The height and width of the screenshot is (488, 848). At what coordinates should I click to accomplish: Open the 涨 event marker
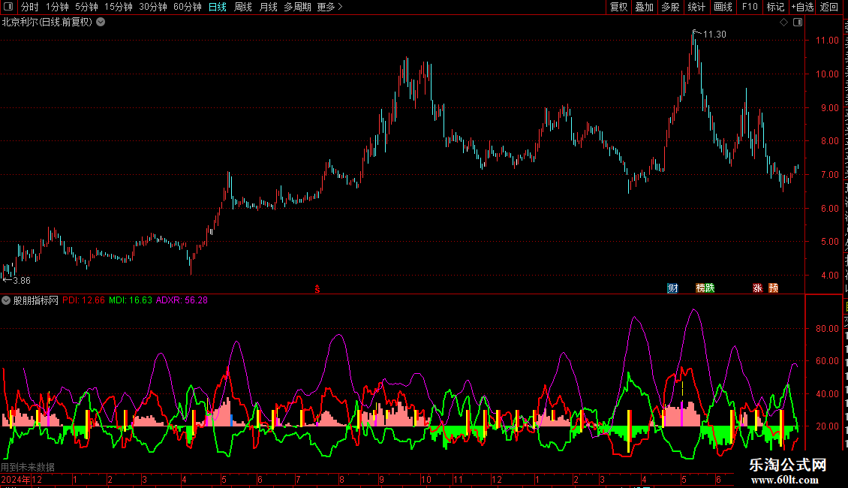[758, 288]
